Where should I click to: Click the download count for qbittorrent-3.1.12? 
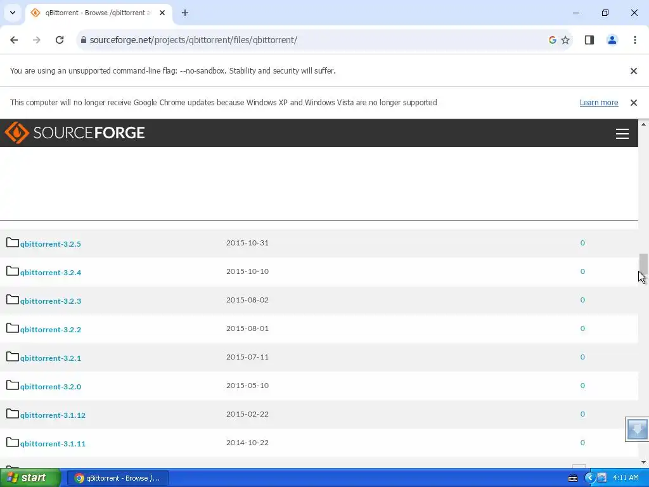coord(582,414)
